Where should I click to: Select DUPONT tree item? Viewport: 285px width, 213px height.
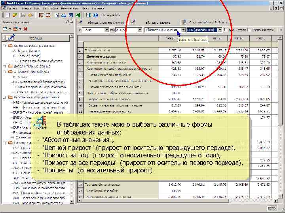point(38,112)
